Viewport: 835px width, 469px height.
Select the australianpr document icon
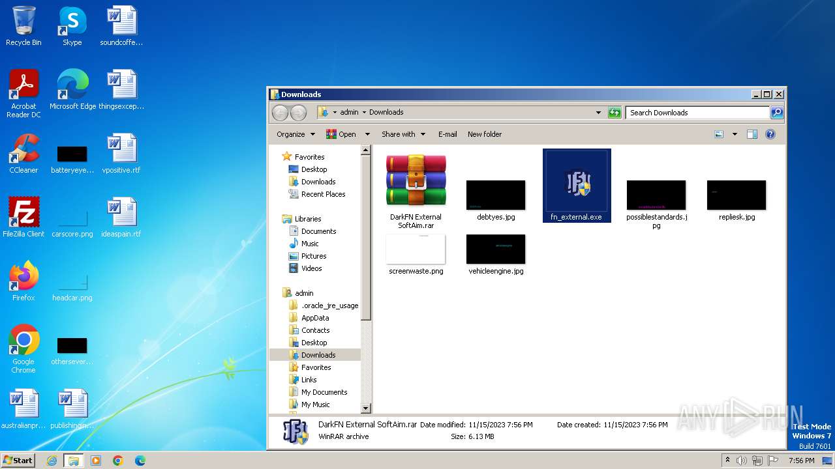click(x=23, y=409)
